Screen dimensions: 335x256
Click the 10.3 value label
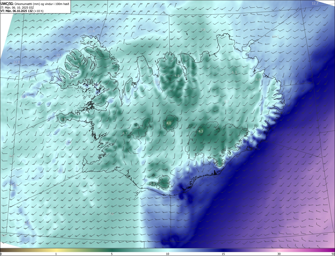(x=275, y=36)
